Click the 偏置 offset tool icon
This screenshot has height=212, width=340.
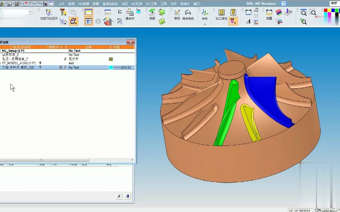click(x=152, y=13)
